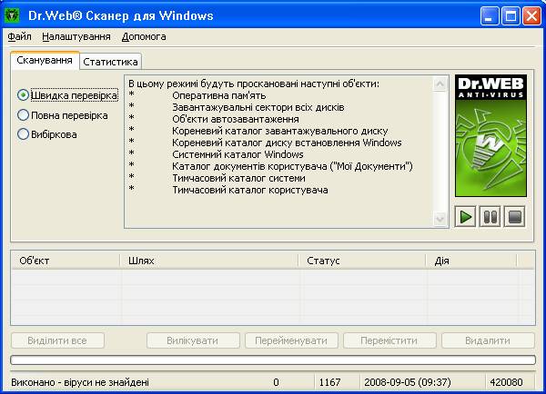Sort results by Об'єкт column header
This screenshot has width=546, height=394.
click(x=64, y=261)
